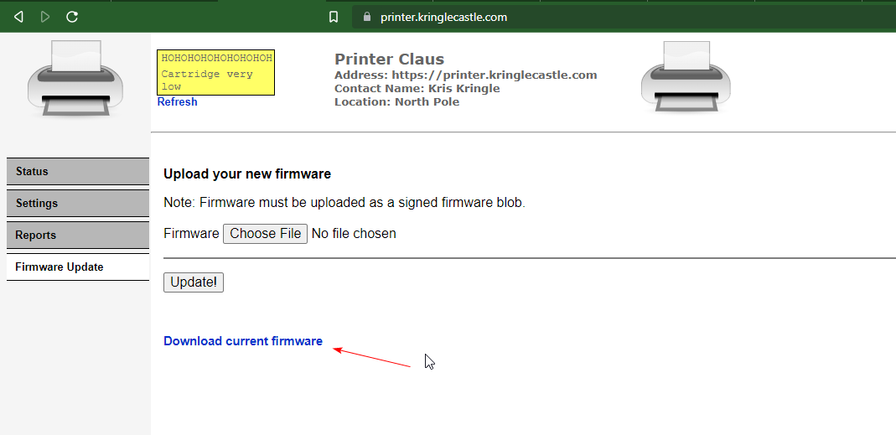Viewport: 896px width, 435px height.
Task: Download current firmware via the link
Action: [x=243, y=341]
